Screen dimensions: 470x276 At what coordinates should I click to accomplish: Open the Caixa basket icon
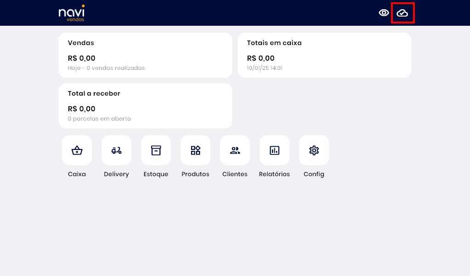(77, 150)
